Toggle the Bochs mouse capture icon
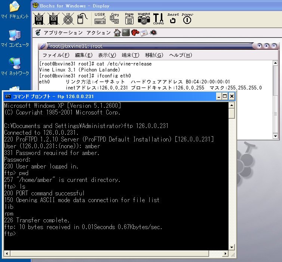282x262 pixels. (82, 19)
